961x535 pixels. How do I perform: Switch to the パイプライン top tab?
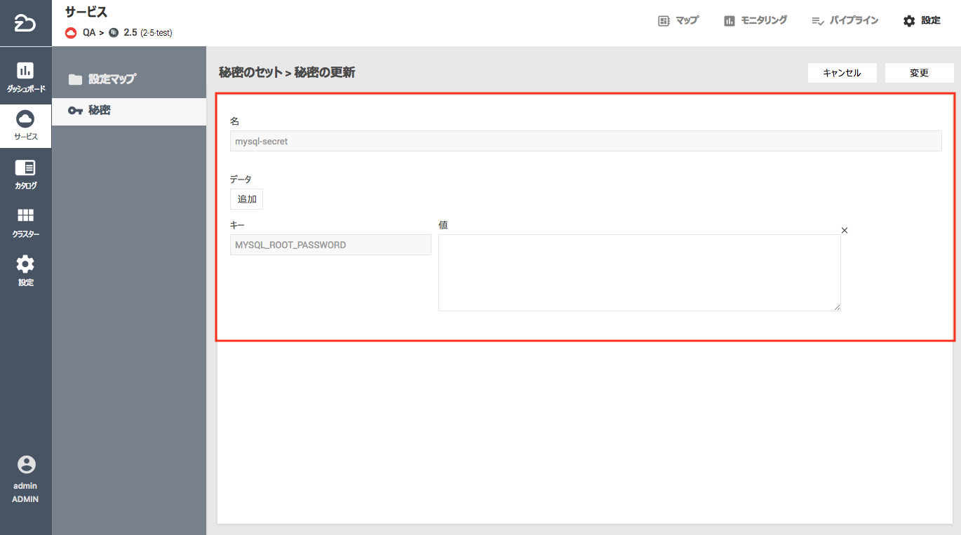tap(845, 21)
